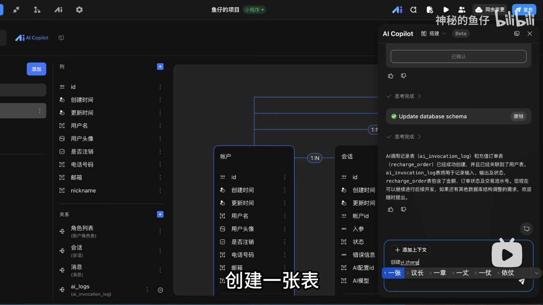543x305 pixels.
Task: Select the 用户头像 column row in list
Action: [111, 139]
